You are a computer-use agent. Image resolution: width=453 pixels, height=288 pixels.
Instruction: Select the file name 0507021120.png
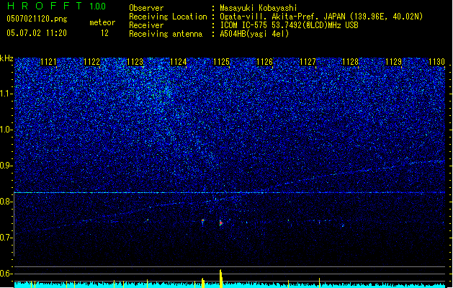pyautogui.click(x=37, y=19)
